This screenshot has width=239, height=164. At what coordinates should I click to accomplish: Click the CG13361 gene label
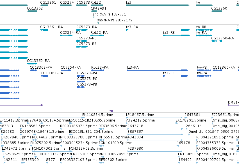pyautogui.click(x=48, y=3)
